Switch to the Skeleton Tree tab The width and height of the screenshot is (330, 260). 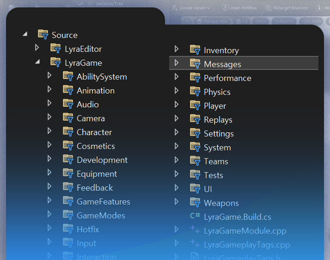[109, 4]
